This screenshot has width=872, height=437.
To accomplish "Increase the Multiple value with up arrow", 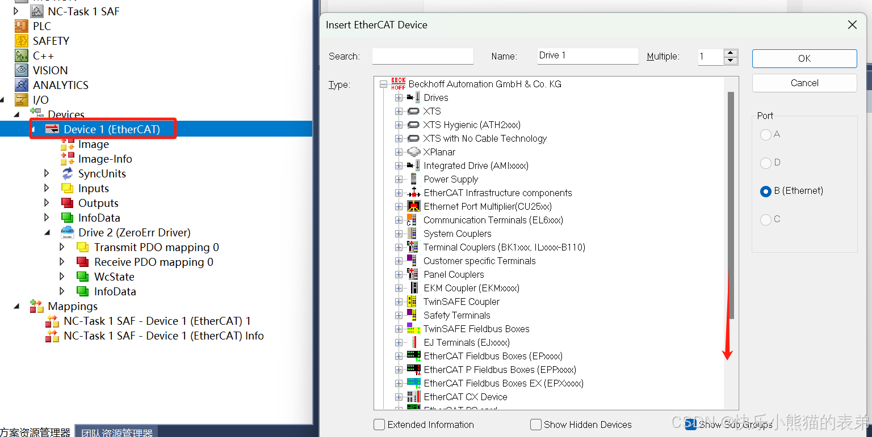I will coord(731,53).
